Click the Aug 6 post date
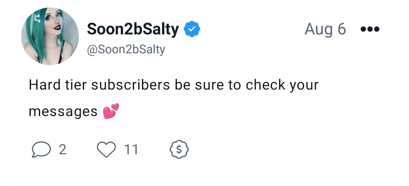409x186 pixels. (x=325, y=29)
